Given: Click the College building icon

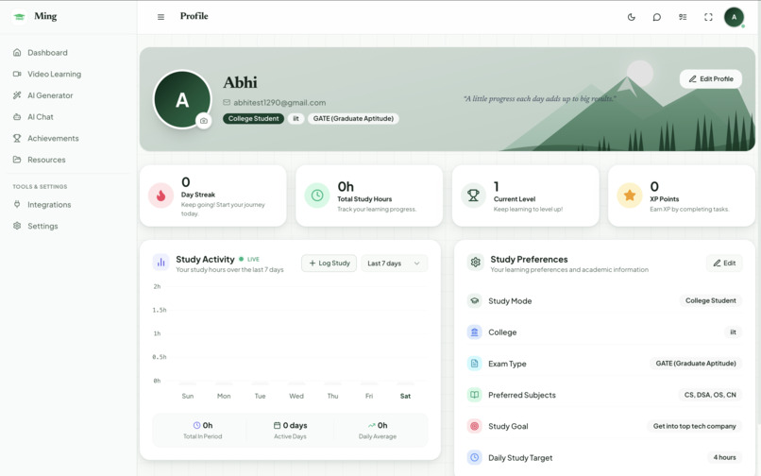Looking at the screenshot, I should 474,332.
